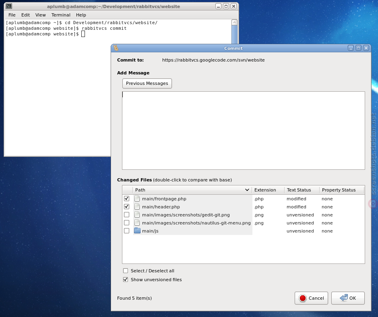Click the terminal scrollbar thumb
The width and height of the screenshot is (378, 317).
[234, 35]
